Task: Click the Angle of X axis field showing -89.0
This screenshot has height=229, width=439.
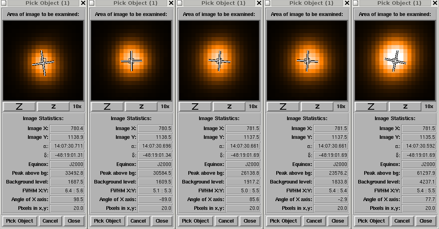Action: coord(155,199)
